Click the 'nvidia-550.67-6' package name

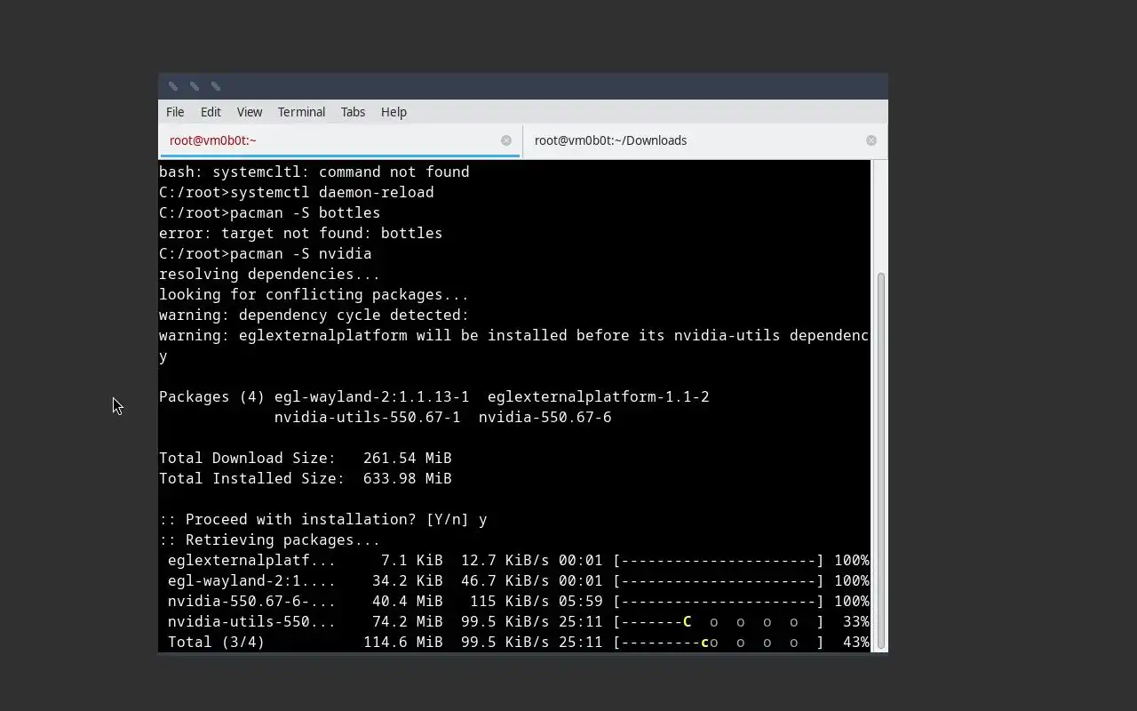click(545, 418)
